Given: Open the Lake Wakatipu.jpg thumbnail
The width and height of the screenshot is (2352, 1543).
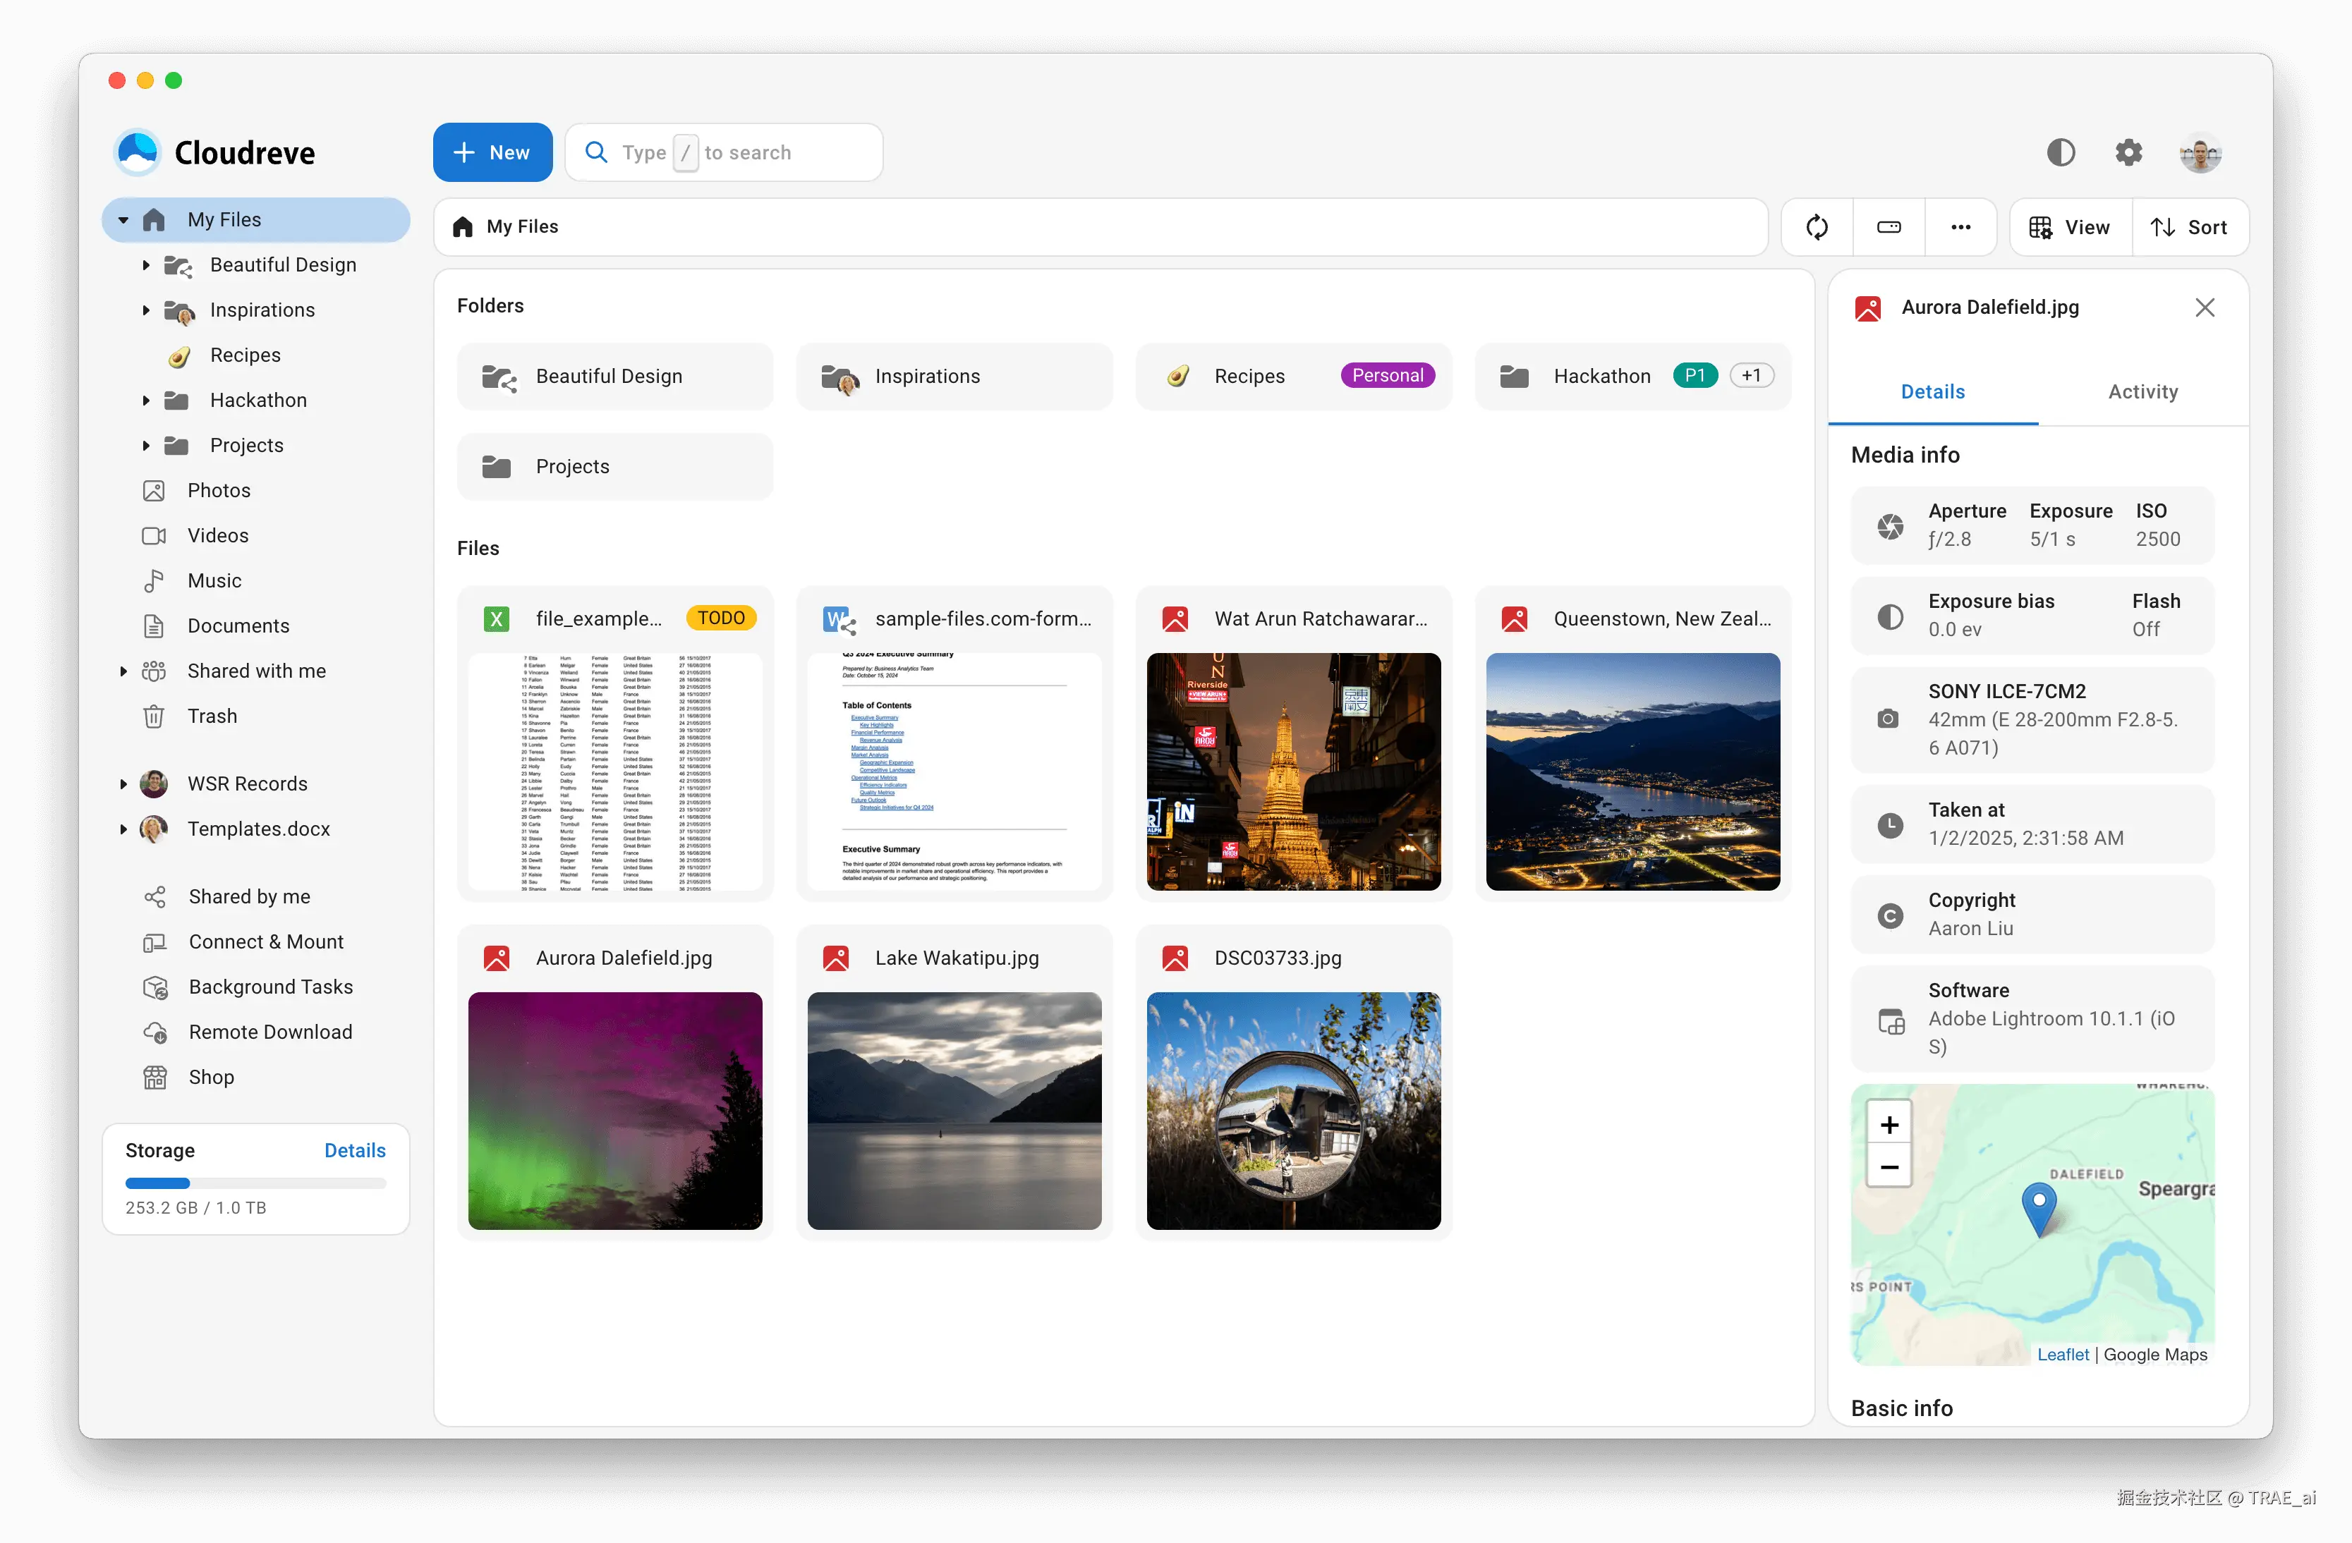Looking at the screenshot, I should click(x=954, y=1110).
